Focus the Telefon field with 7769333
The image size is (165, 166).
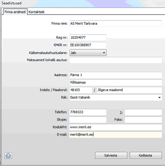[88, 112]
